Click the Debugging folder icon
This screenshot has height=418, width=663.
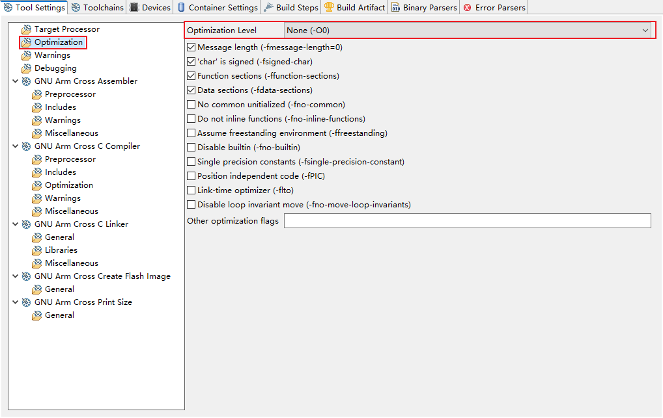(x=26, y=68)
